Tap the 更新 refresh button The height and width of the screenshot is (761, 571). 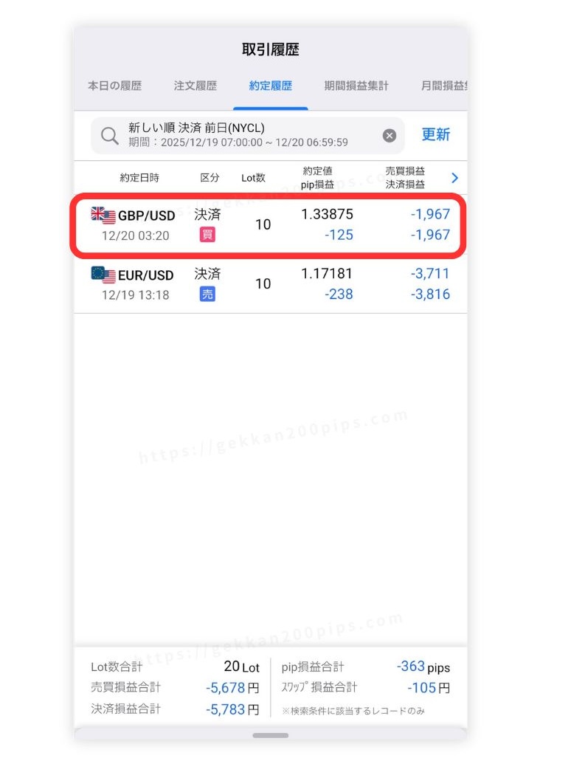coord(436,134)
